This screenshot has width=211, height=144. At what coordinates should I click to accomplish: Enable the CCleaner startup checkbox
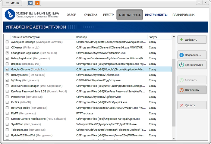[7, 48]
